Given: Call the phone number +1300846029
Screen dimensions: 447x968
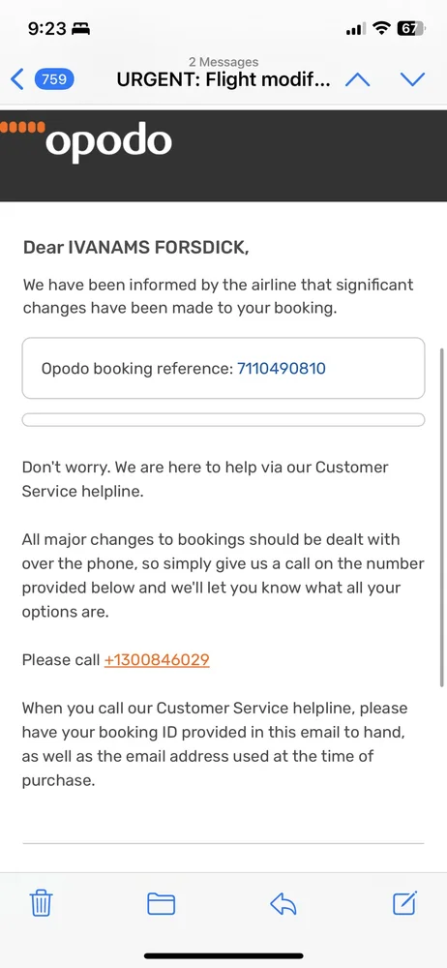Looking at the screenshot, I should tap(157, 660).
